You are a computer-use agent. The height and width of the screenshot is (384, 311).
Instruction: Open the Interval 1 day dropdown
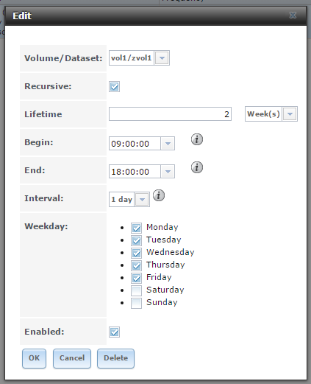142,199
